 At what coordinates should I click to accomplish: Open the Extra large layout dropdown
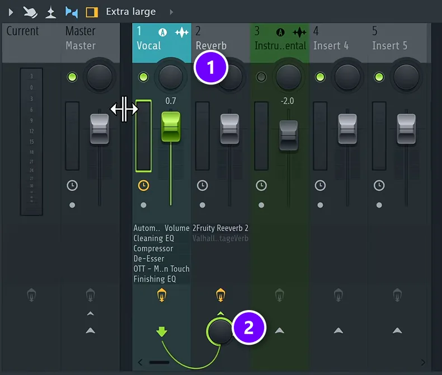131,12
